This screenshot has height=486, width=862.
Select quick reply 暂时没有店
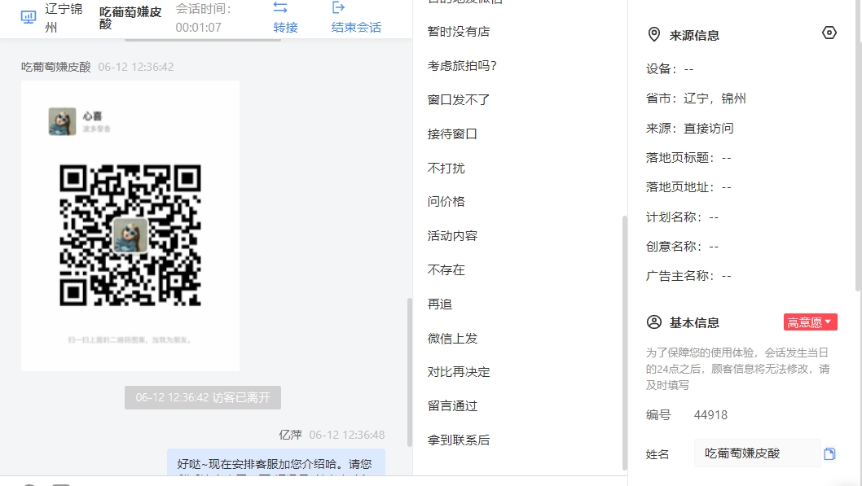tap(459, 32)
